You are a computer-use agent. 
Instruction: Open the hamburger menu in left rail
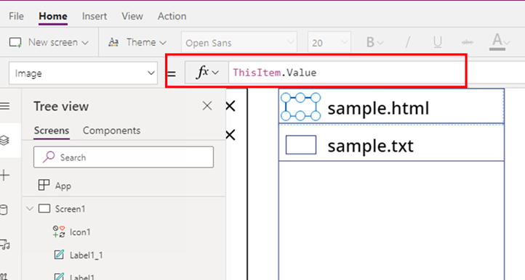pyautogui.click(x=4, y=106)
